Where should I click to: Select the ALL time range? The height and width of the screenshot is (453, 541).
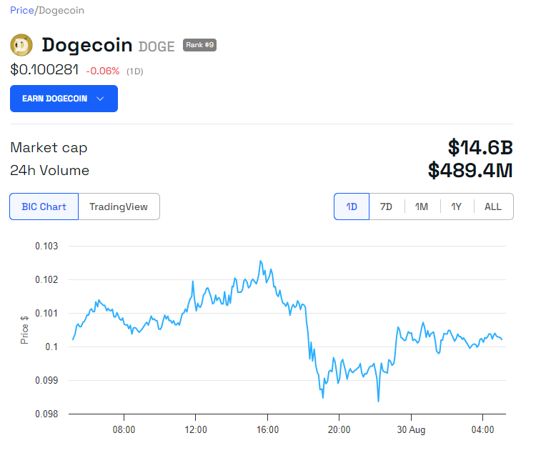pyautogui.click(x=493, y=206)
